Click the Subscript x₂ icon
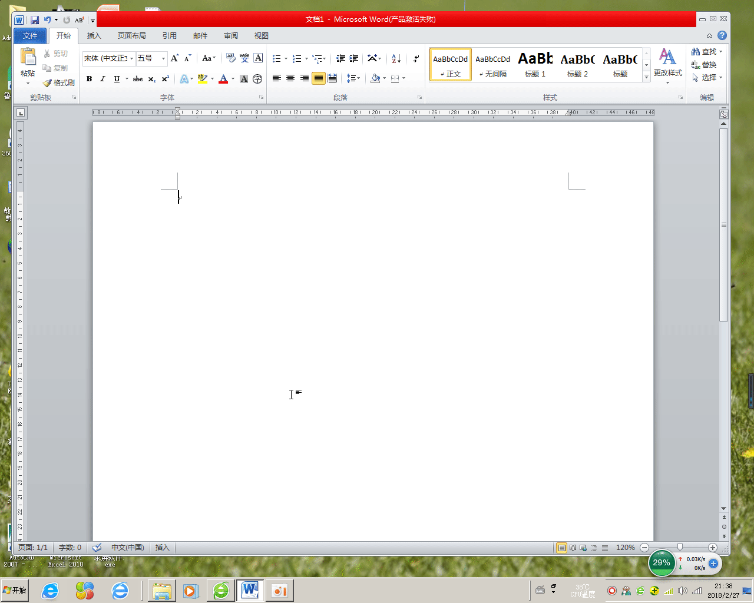This screenshot has height=603, width=754. click(152, 79)
